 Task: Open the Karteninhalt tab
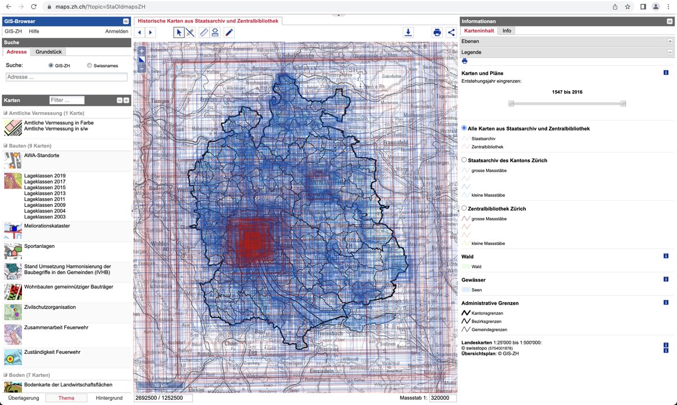pos(480,31)
